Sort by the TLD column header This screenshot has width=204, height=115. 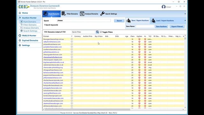[x=150, y=36]
